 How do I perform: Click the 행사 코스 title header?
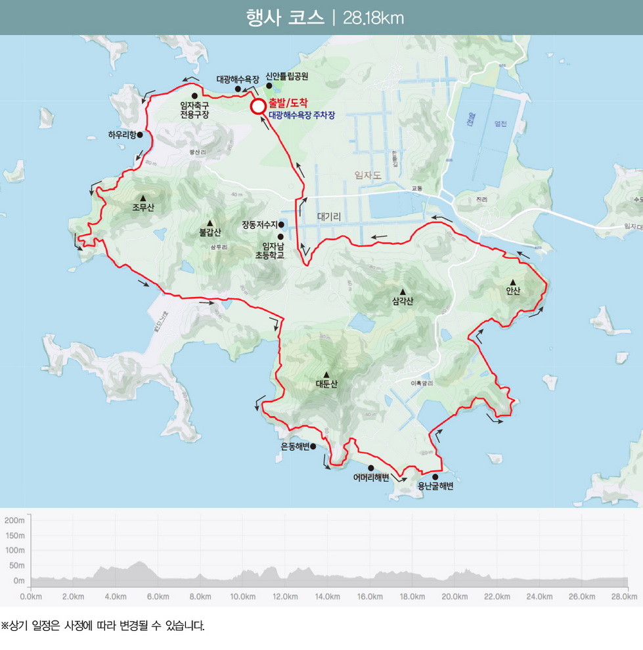pyautogui.click(x=285, y=17)
